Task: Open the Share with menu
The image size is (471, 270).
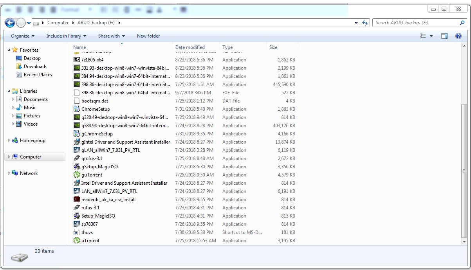Action: [112, 36]
